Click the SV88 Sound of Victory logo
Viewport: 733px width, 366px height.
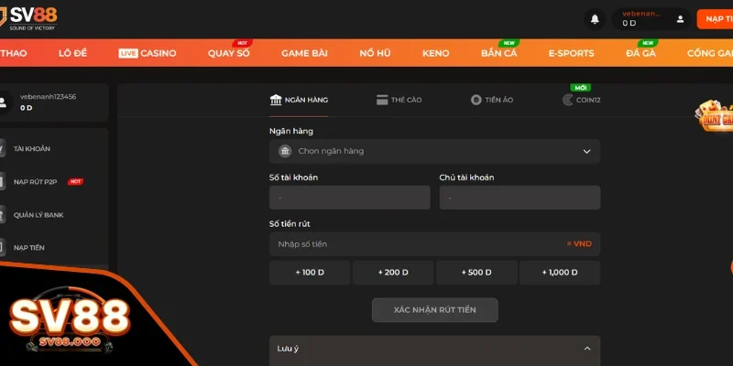(x=28, y=18)
